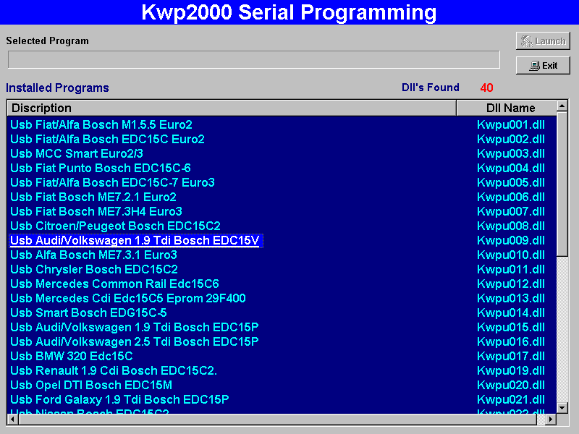Select Usb Mercedes Common Rail Edc15C6
Viewport: 579px width, 434px height.
coord(114,284)
